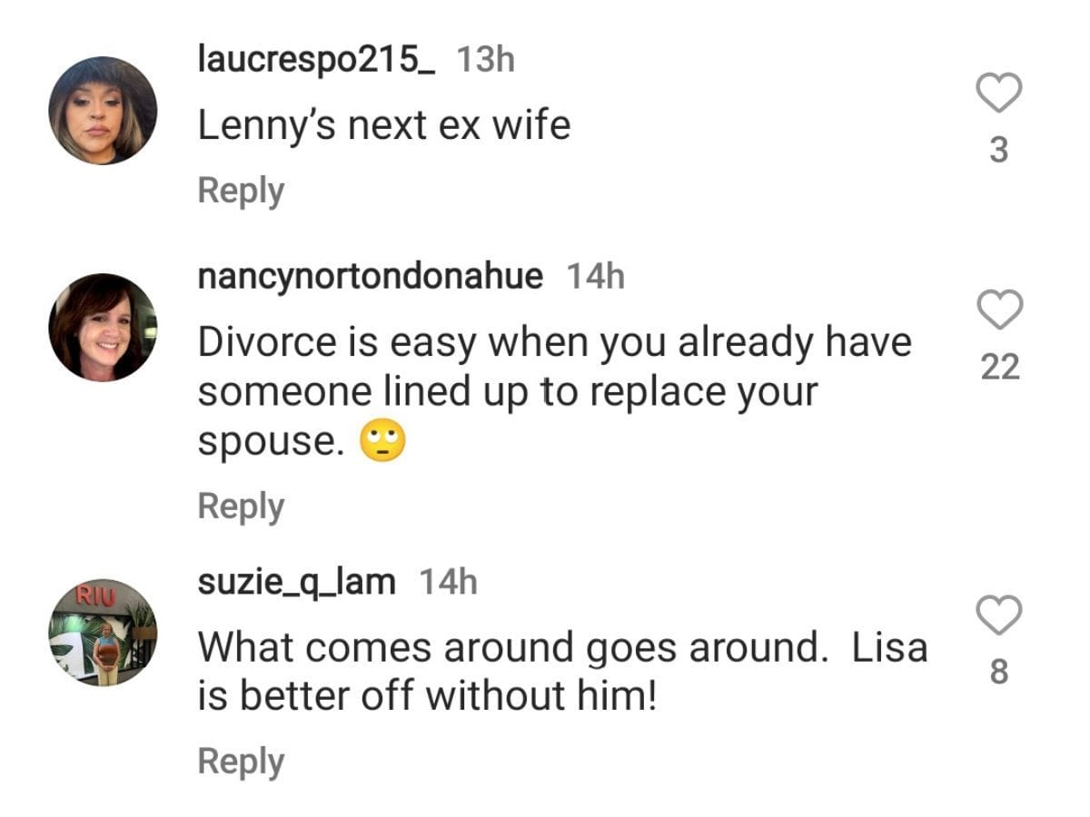Viewport: 1090px width, 817px height.
Task: Reply to the "Lenny's next ex wife" comment
Action: (241, 192)
